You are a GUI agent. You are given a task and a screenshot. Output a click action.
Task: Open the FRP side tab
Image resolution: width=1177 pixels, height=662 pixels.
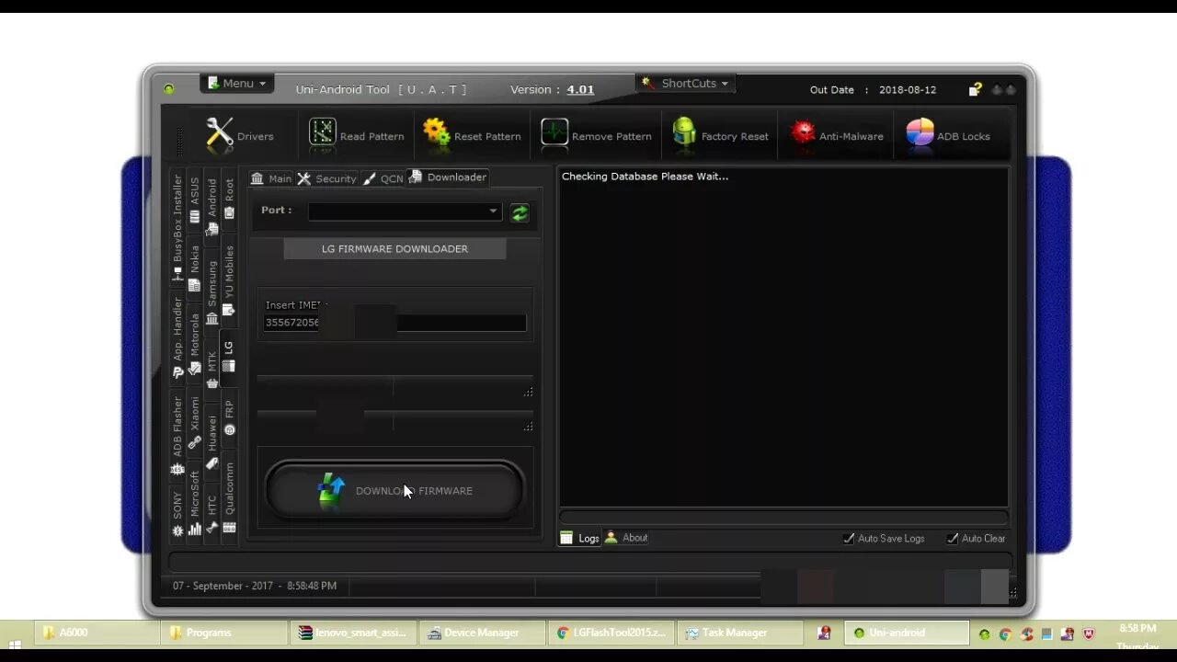(x=229, y=417)
